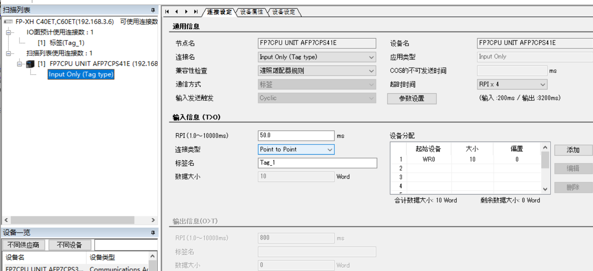Open the 连接类型 Point to Point dropdown
This screenshot has height=271, width=593.
coord(330,150)
